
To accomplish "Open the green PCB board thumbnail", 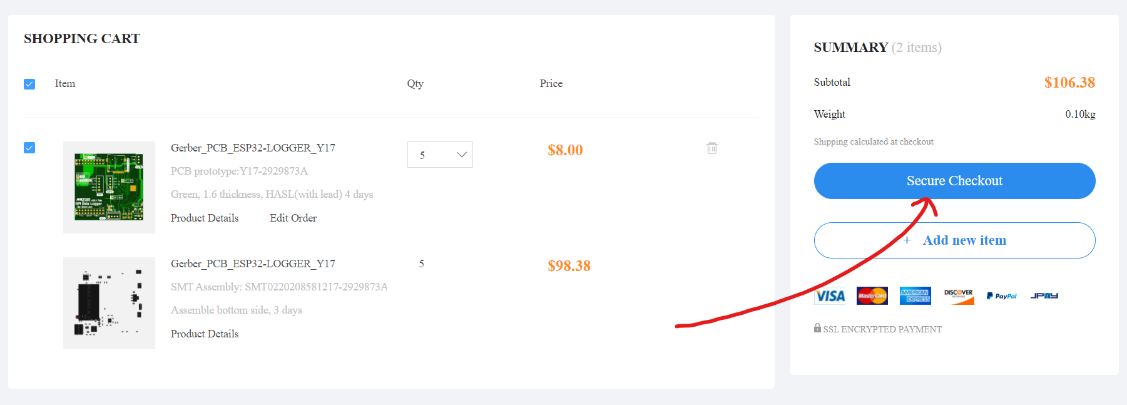I will coord(109,187).
